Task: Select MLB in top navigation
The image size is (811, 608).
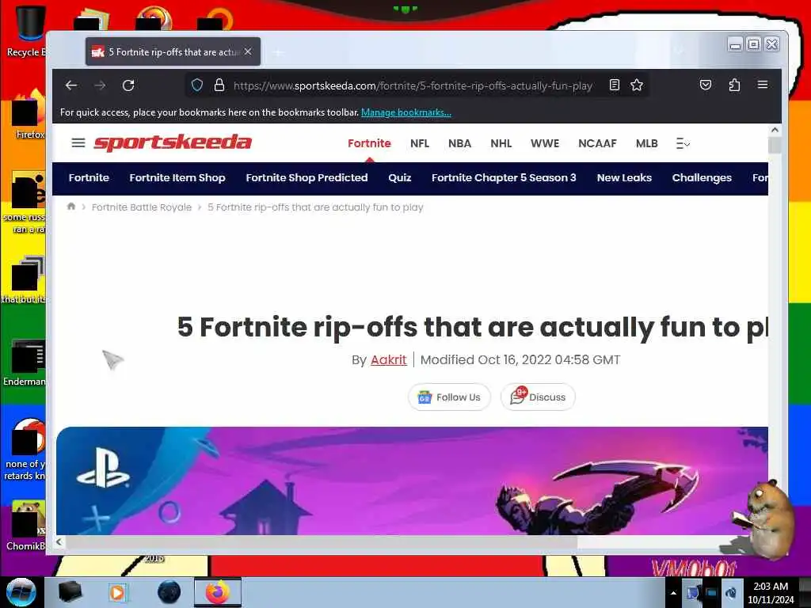Action: [x=646, y=143]
